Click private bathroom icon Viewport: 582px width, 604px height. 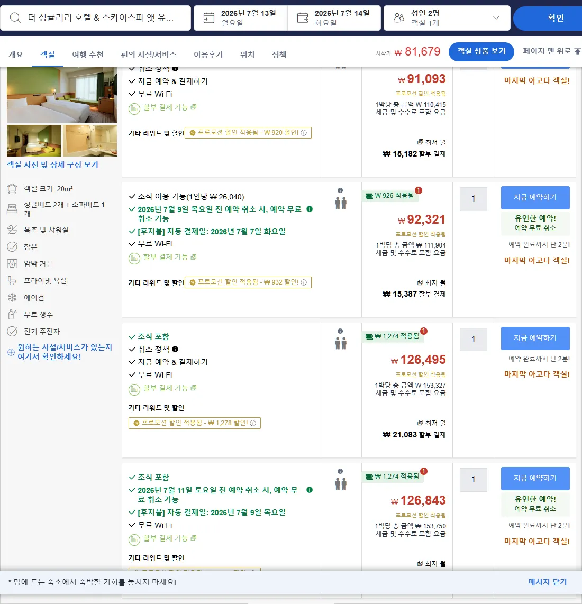12,280
